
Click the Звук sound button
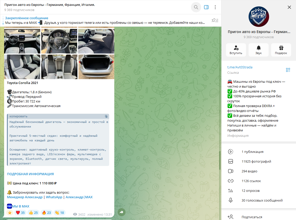(x=259, y=50)
